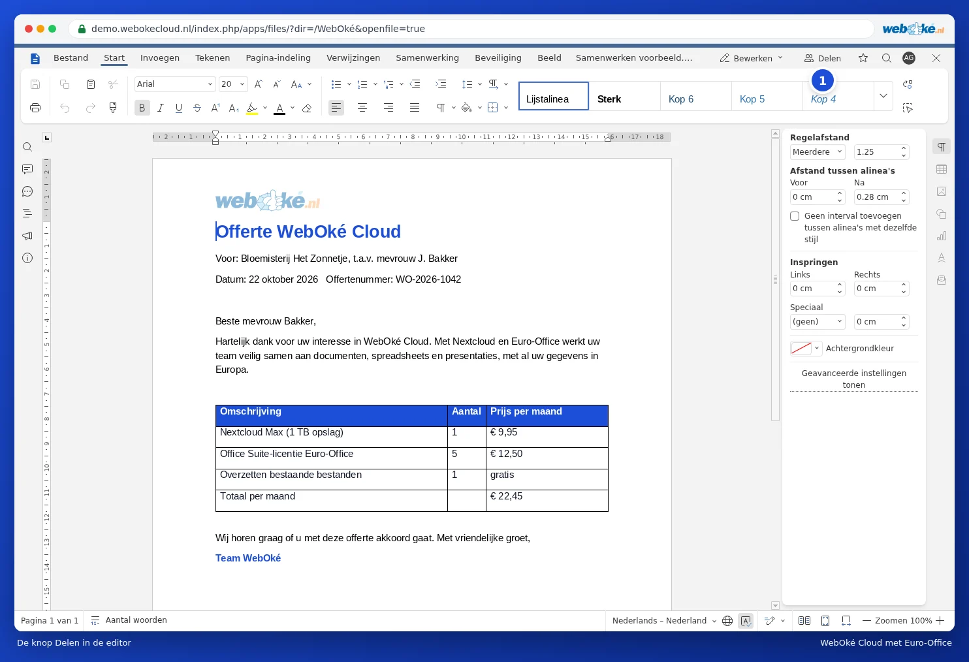
Task: Mark document as favorite with star icon
Action: (x=863, y=58)
